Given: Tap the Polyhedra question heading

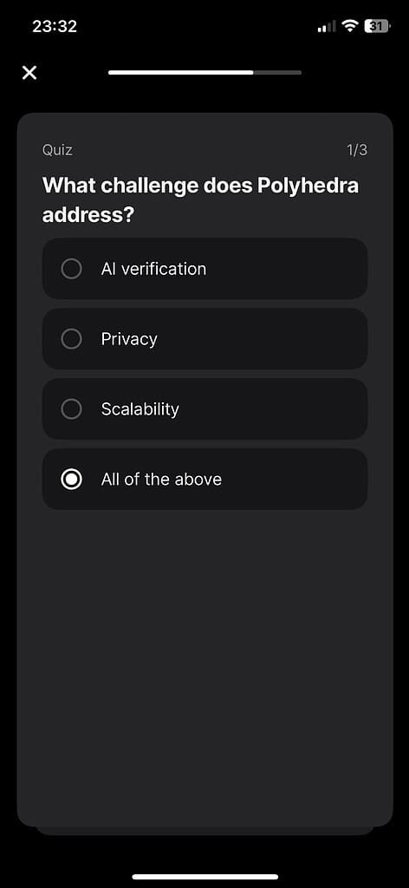Looking at the screenshot, I should (x=200, y=200).
